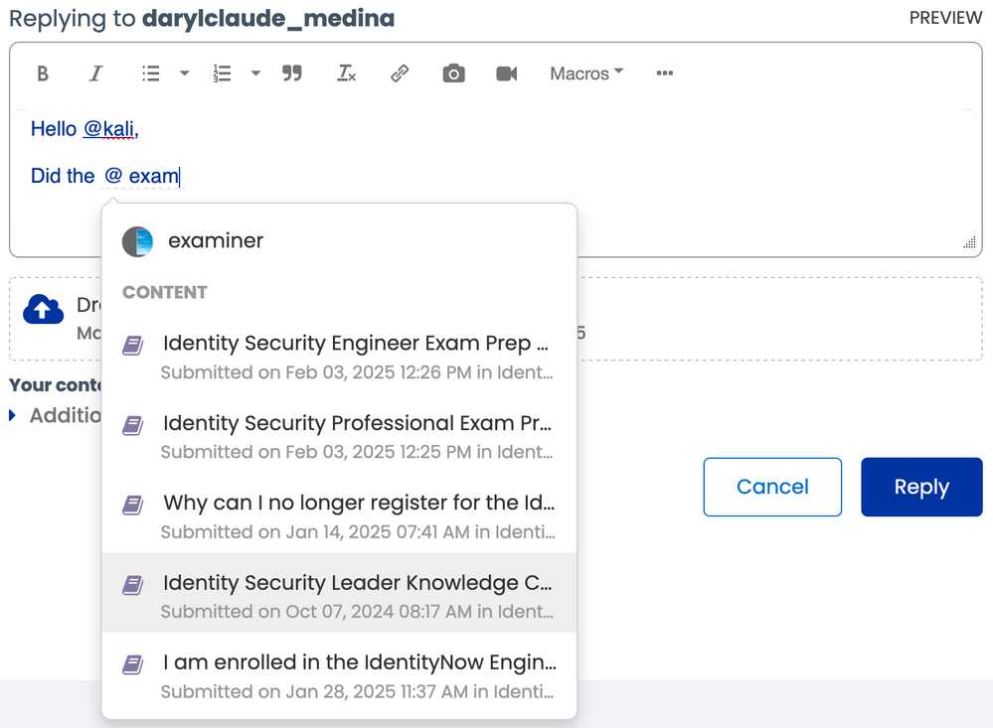Open the numbered list style dropdown arrow
The width and height of the screenshot is (993, 728).
(255, 73)
